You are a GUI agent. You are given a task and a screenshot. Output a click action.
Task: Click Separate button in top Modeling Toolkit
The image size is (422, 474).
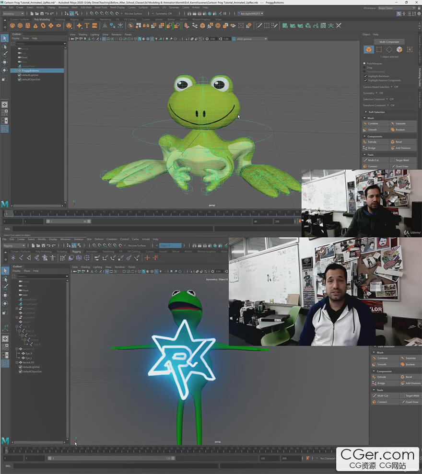point(403,123)
